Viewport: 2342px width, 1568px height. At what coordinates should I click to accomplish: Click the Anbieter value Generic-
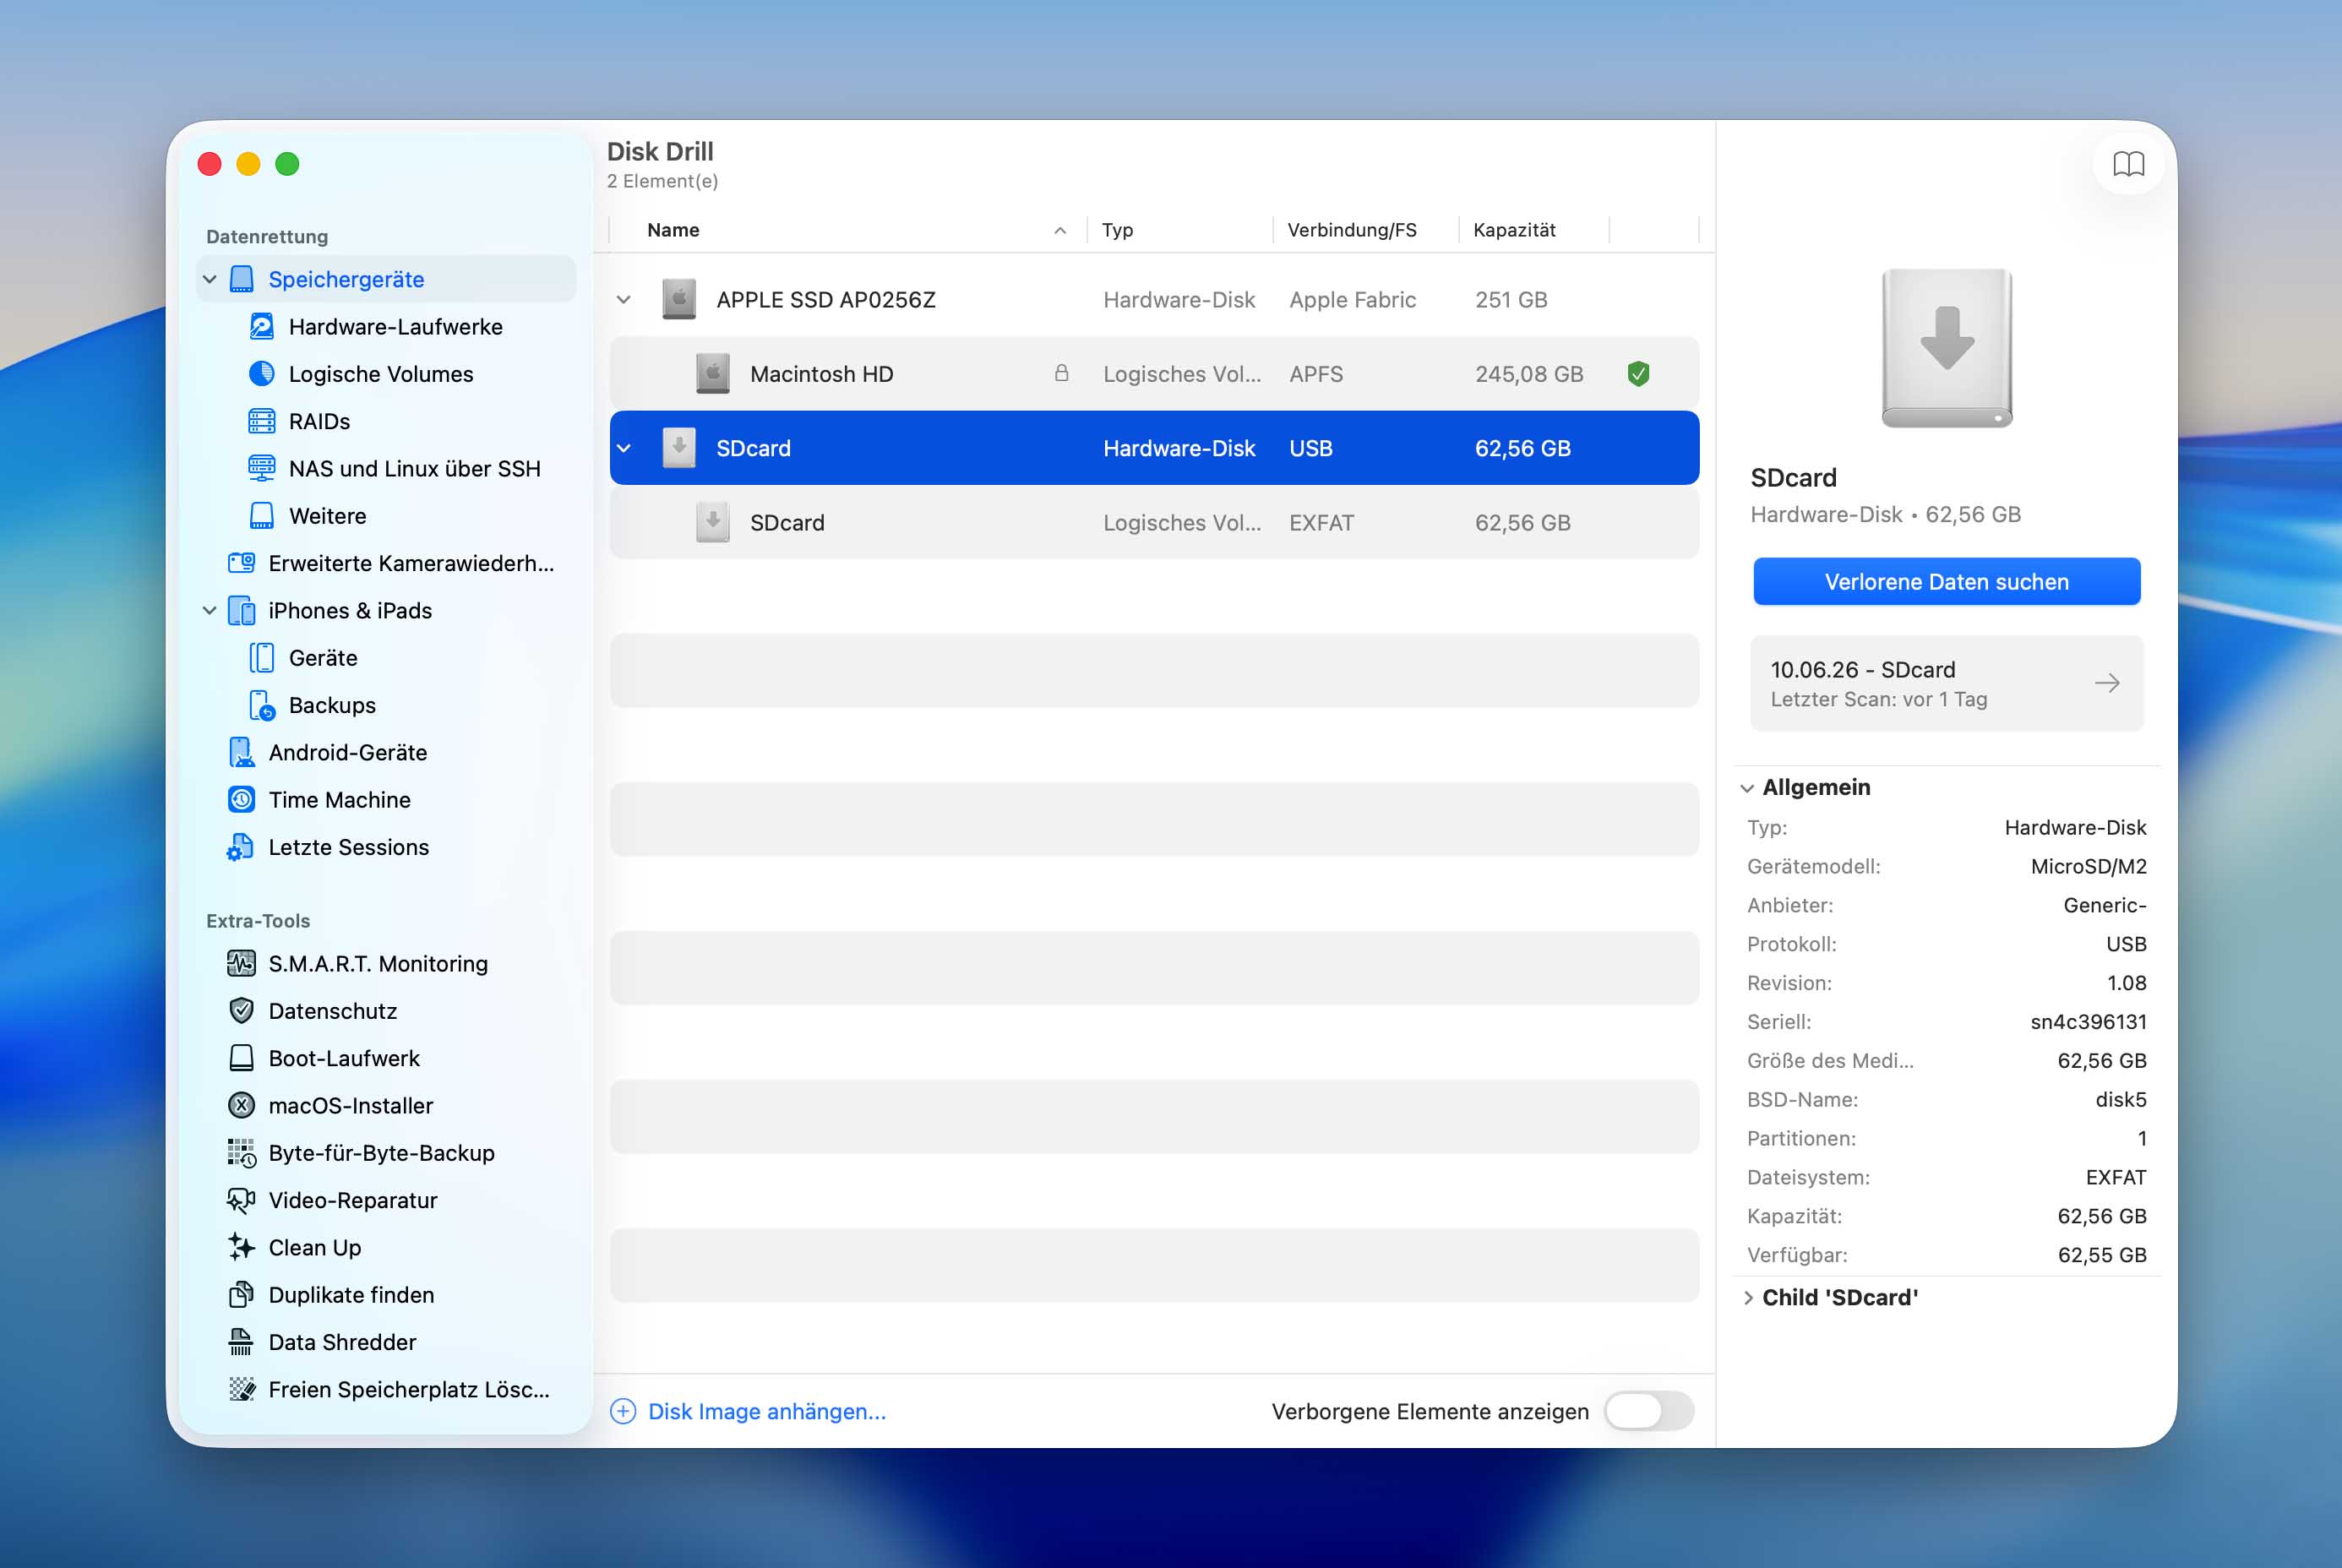tap(2104, 905)
